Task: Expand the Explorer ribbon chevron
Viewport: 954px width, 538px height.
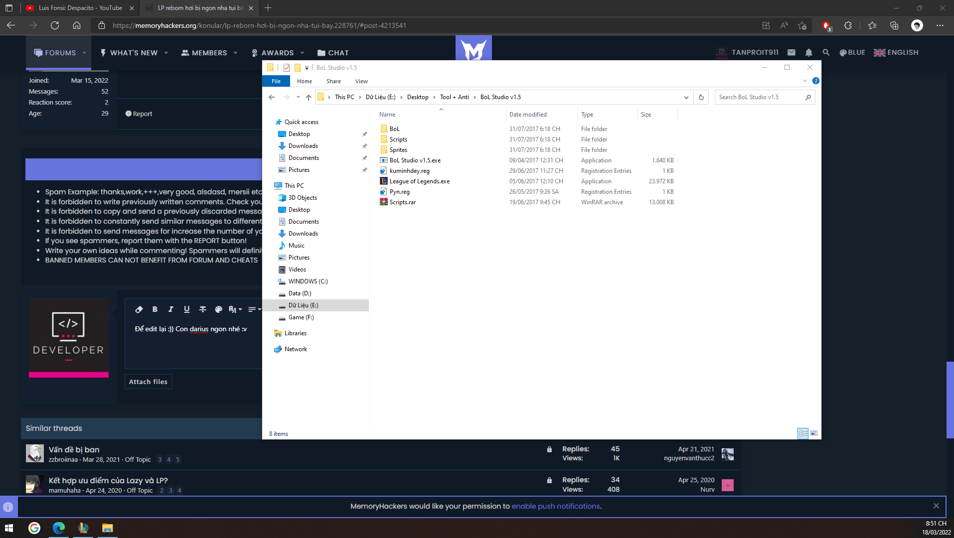Action: pos(805,81)
